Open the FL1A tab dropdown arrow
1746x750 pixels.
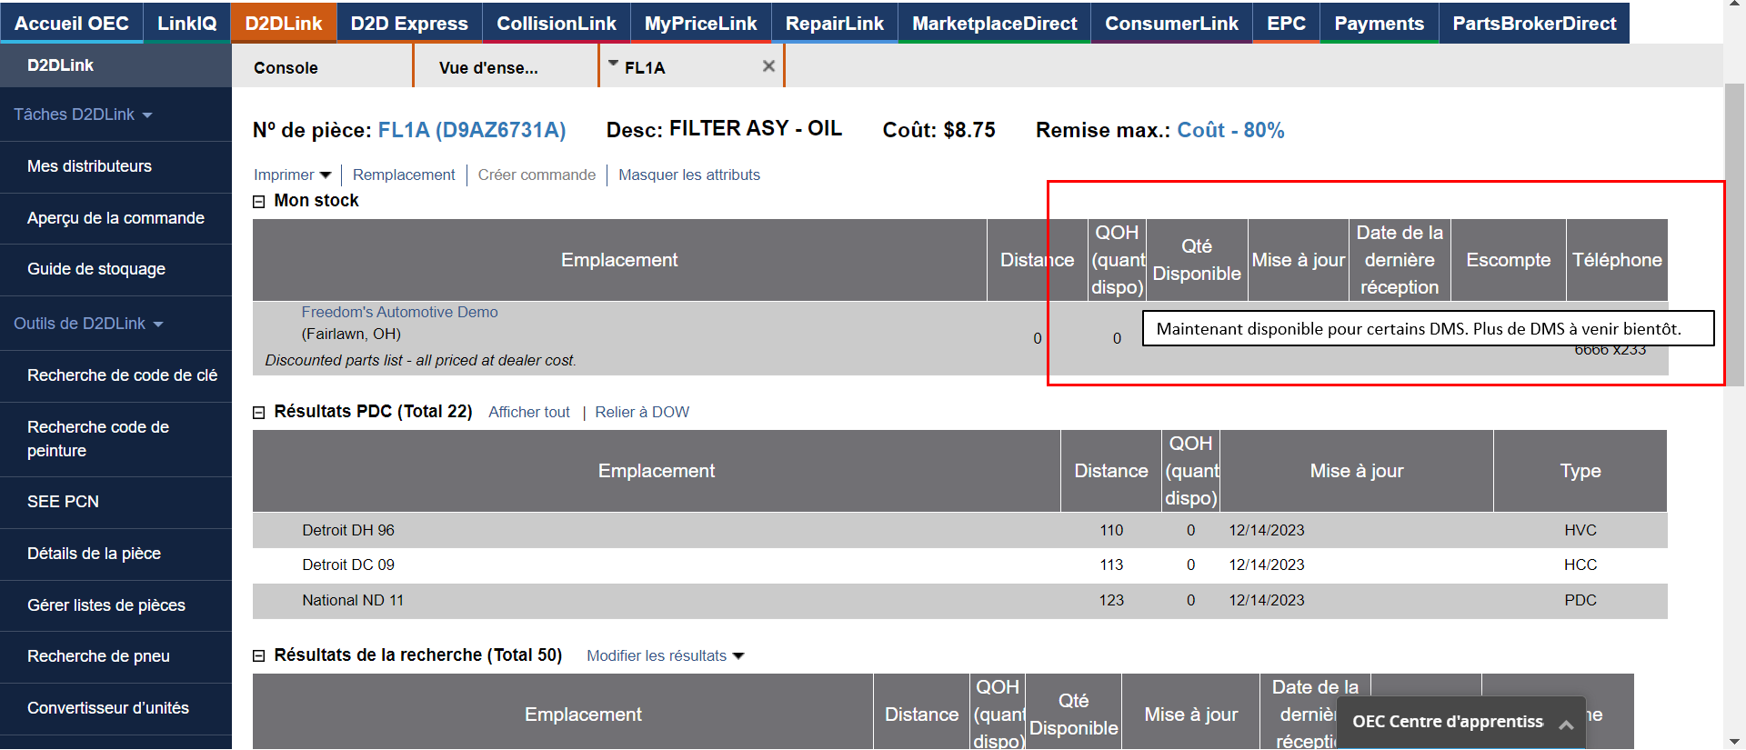613,64
